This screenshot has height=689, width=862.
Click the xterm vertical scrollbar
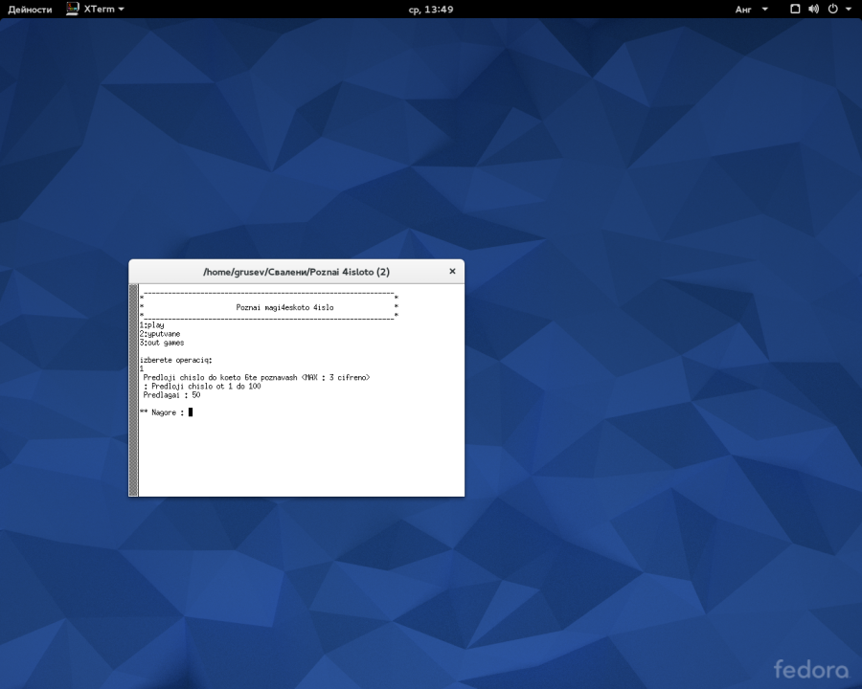(x=133, y=390)
